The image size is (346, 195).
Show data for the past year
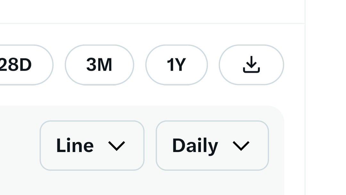177,65
